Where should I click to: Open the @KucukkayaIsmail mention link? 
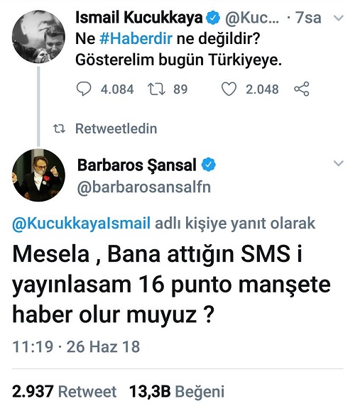(x=81, y=223)
